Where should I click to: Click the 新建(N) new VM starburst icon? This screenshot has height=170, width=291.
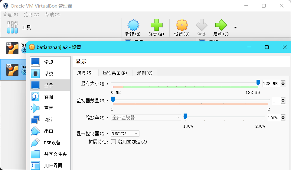click(x=133, y=25)
